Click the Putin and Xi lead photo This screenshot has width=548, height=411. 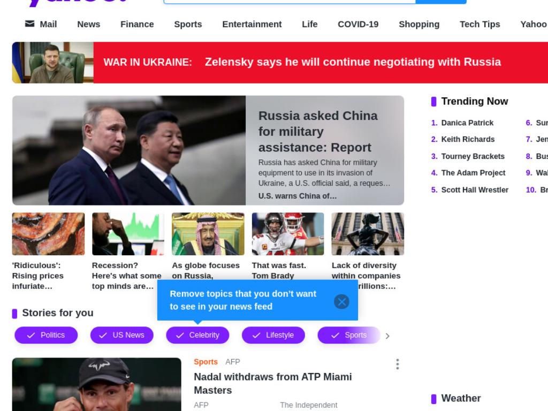[x=129, y=150]
